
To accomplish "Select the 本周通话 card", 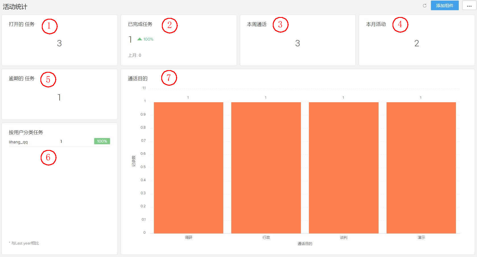I will click(256, 24).
